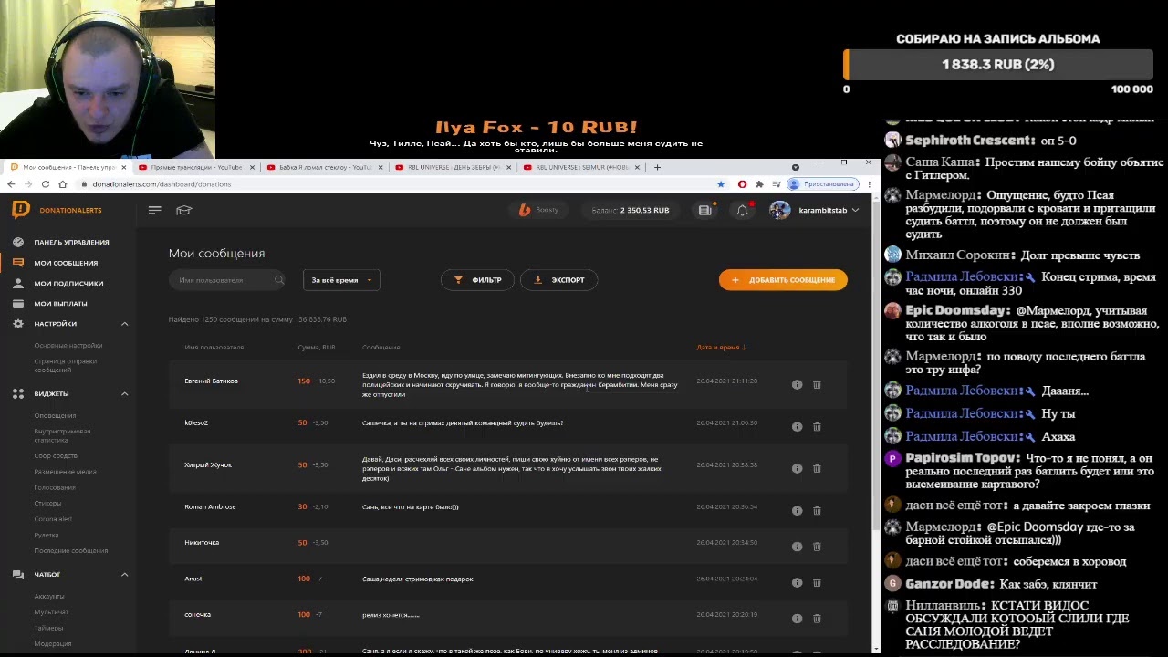Click the ЭКСПОРТ button
1168x657 pixels.
[x=558, y=280]
